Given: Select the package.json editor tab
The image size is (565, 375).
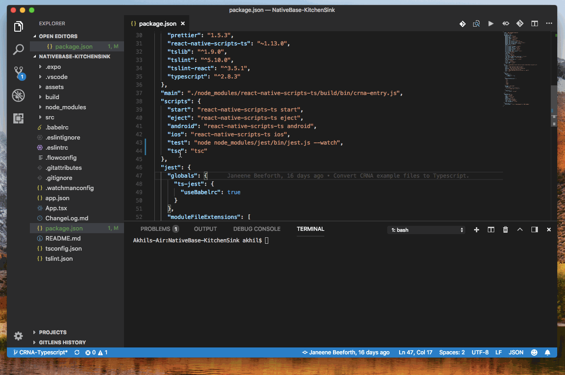Looking at the screenshot, I should 158,23.
